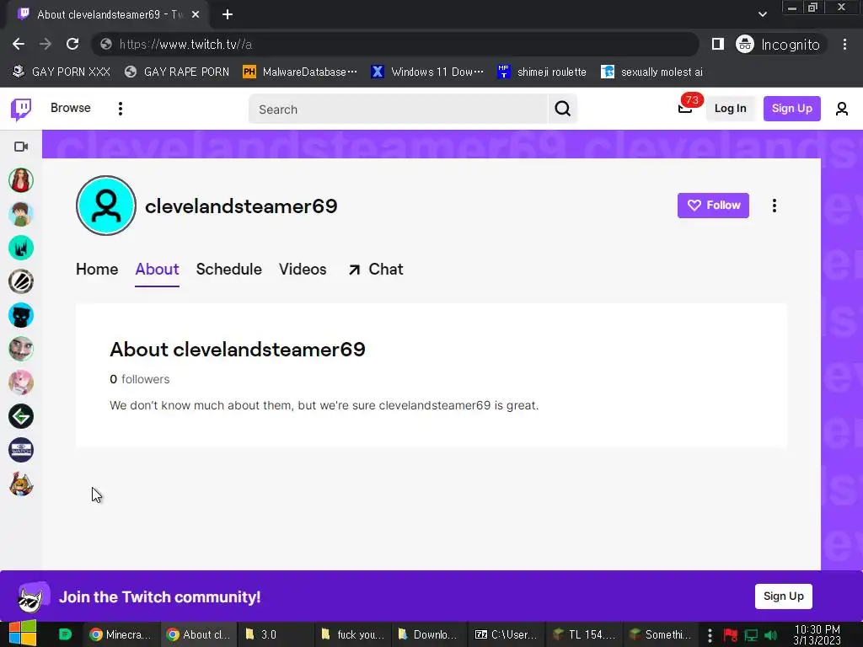Open the MalwareDatabase bookmark
The width and height of the screenshot is (863, 647).
[301, 72]
